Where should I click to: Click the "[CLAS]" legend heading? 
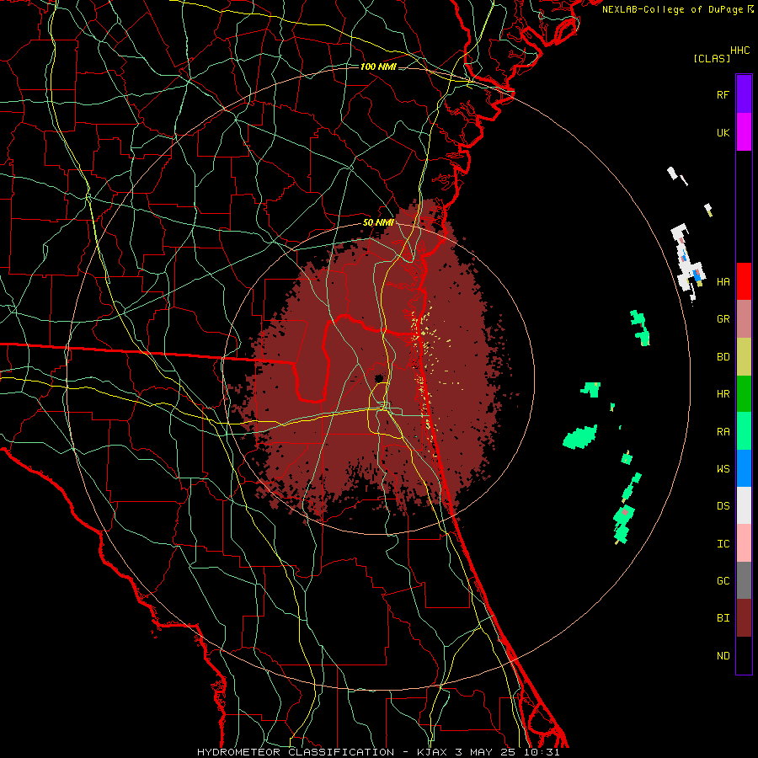point(712,58)
